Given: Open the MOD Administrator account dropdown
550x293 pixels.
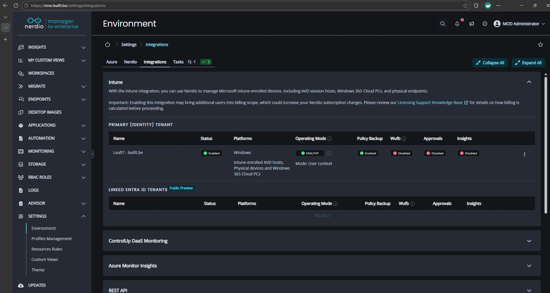Looking at the screenshot, I should tap(519, 24).
